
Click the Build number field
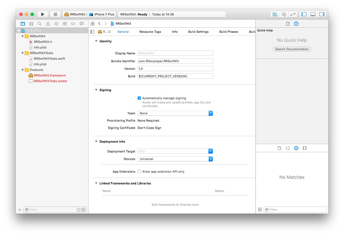175,76
